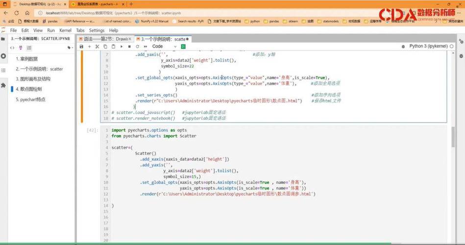The width and height of the screenshot is (465, 245).
Task: Open the File menu
Action: [13, 30]
